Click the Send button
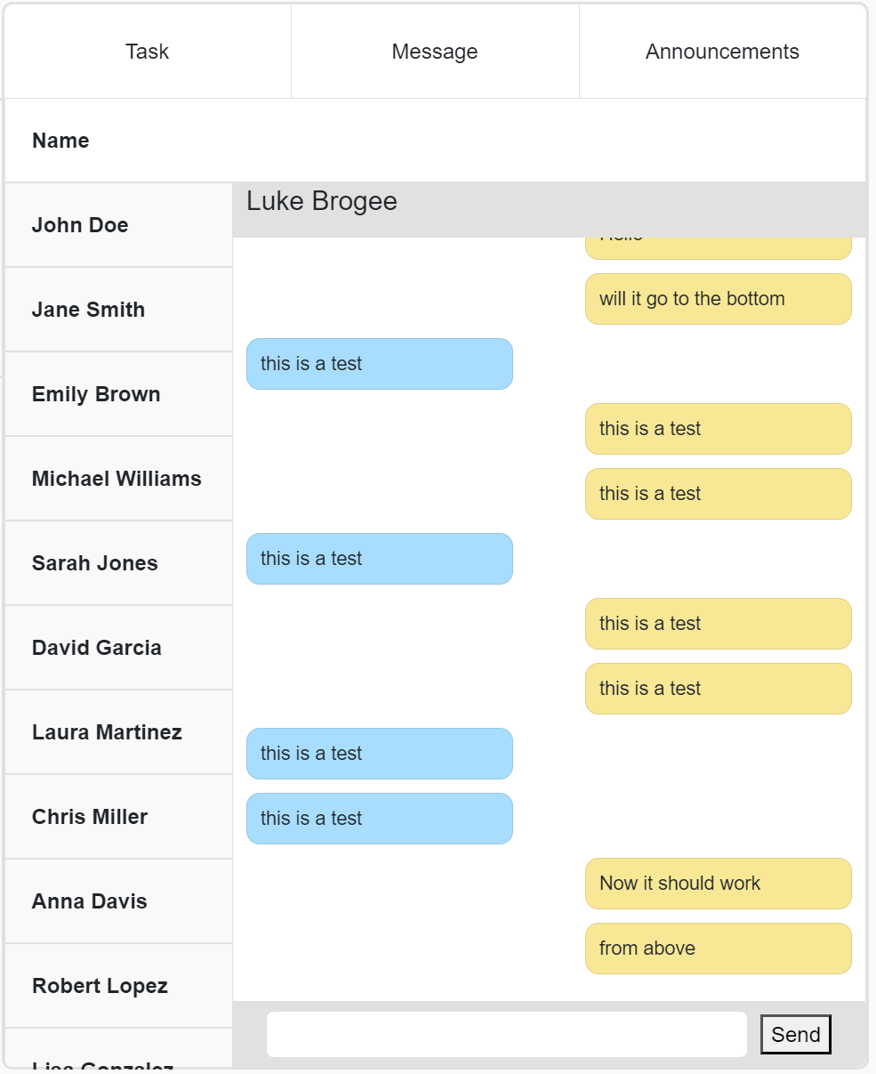Screen dimensions: 876x1074 point(795,1034)
